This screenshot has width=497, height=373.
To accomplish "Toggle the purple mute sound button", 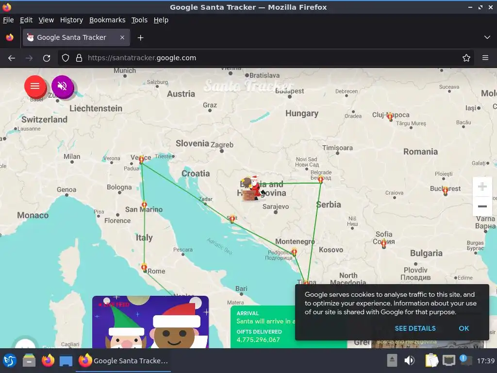I will point(63,86).
